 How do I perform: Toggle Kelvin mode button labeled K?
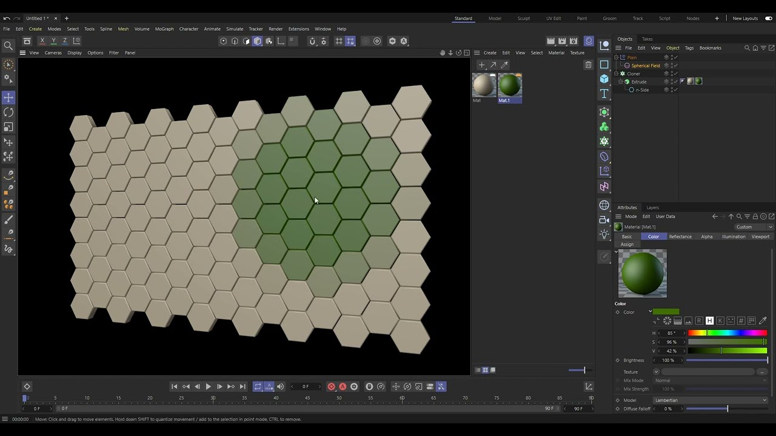[x=720, y=320]
